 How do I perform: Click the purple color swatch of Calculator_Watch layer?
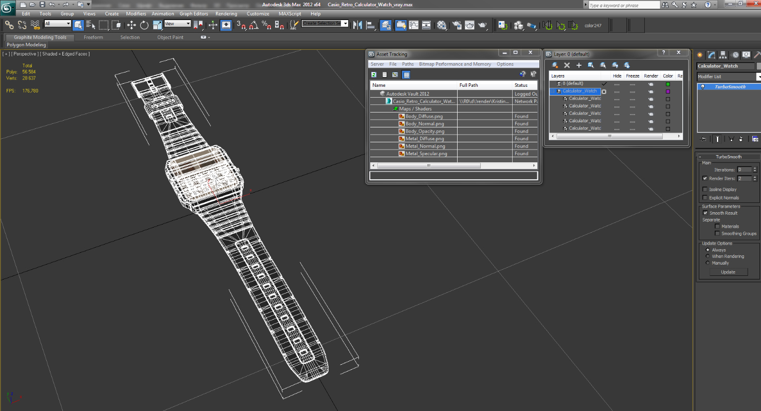(668, 91)
